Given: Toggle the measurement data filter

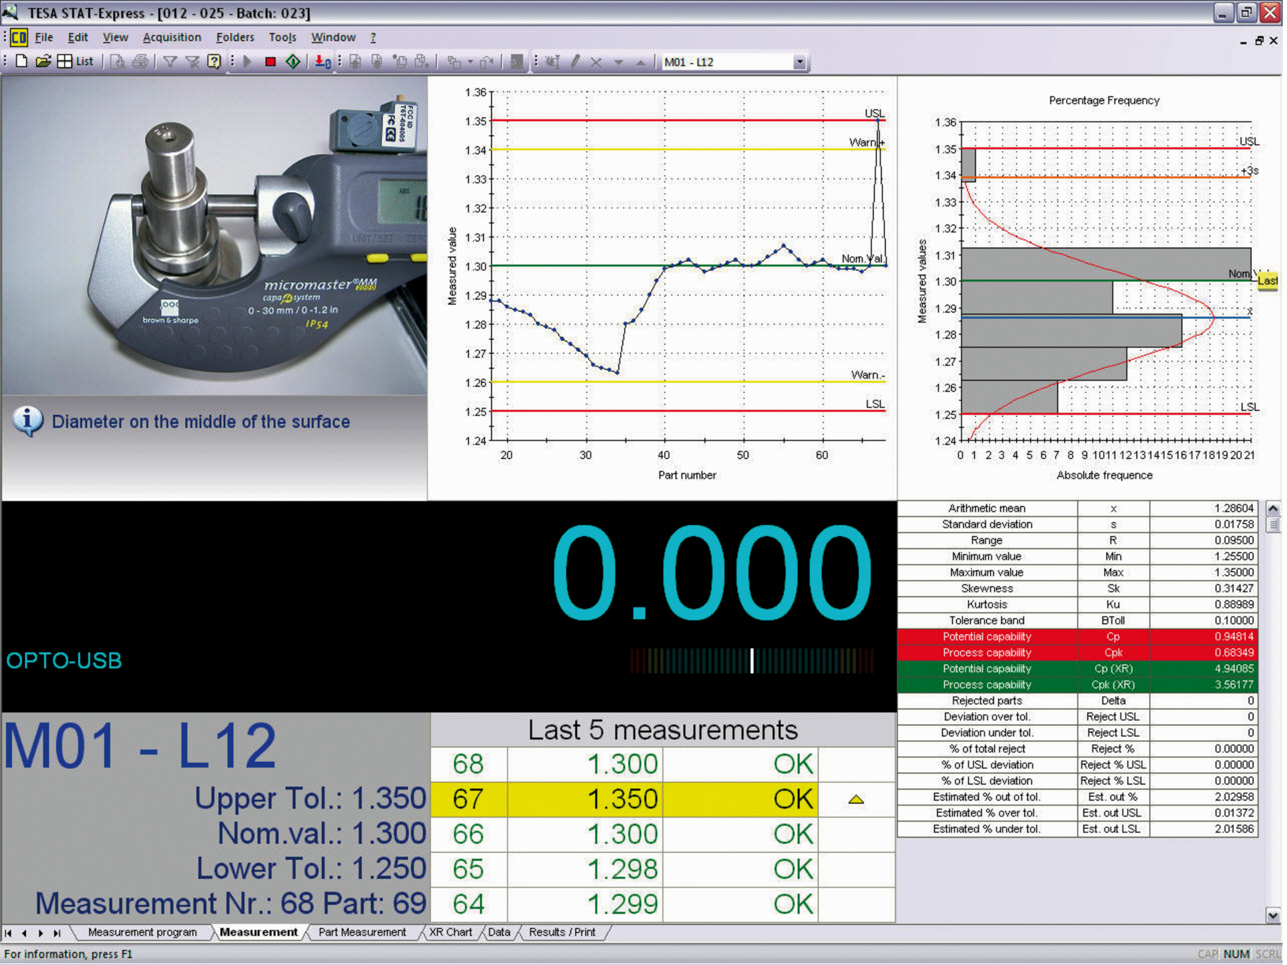Looking at the screenshot, I should click(170, 62).
